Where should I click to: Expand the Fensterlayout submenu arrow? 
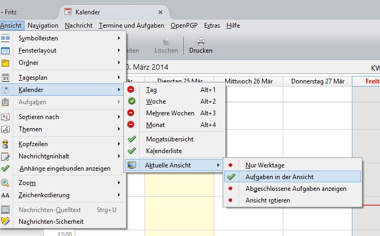pos(119,50)
